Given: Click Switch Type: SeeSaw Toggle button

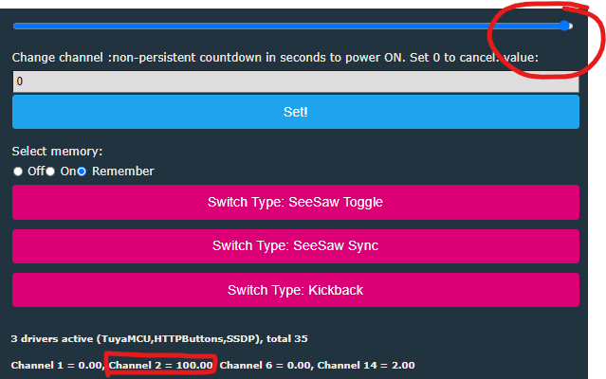Looking at the screenshot, I should point(295,202).
